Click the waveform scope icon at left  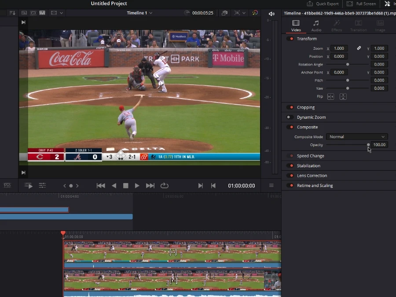pos(7,186)
